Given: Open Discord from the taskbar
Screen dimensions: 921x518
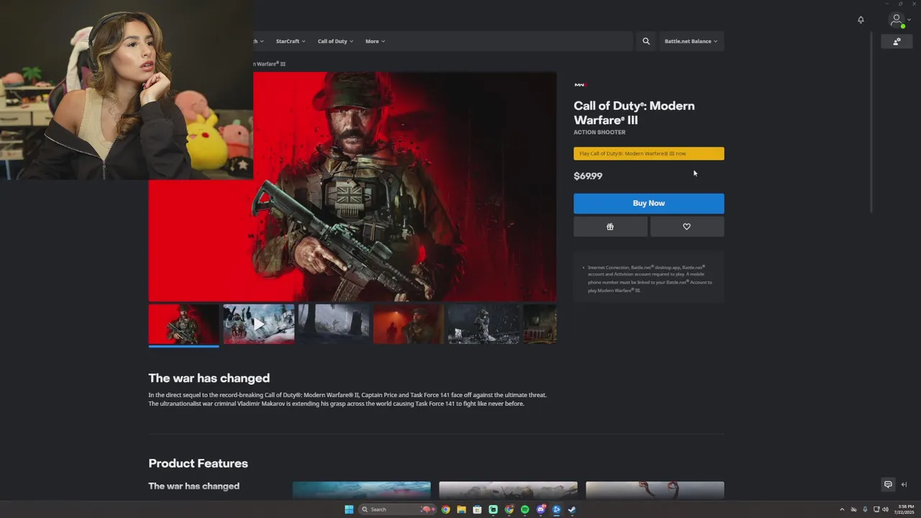Looking at the screenshot, I should tap(540, 509).
